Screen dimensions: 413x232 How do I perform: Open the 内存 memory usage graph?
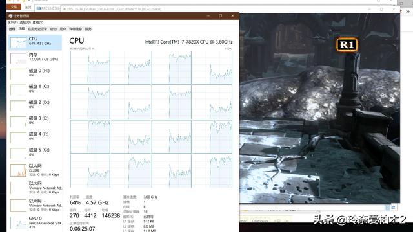35,58
